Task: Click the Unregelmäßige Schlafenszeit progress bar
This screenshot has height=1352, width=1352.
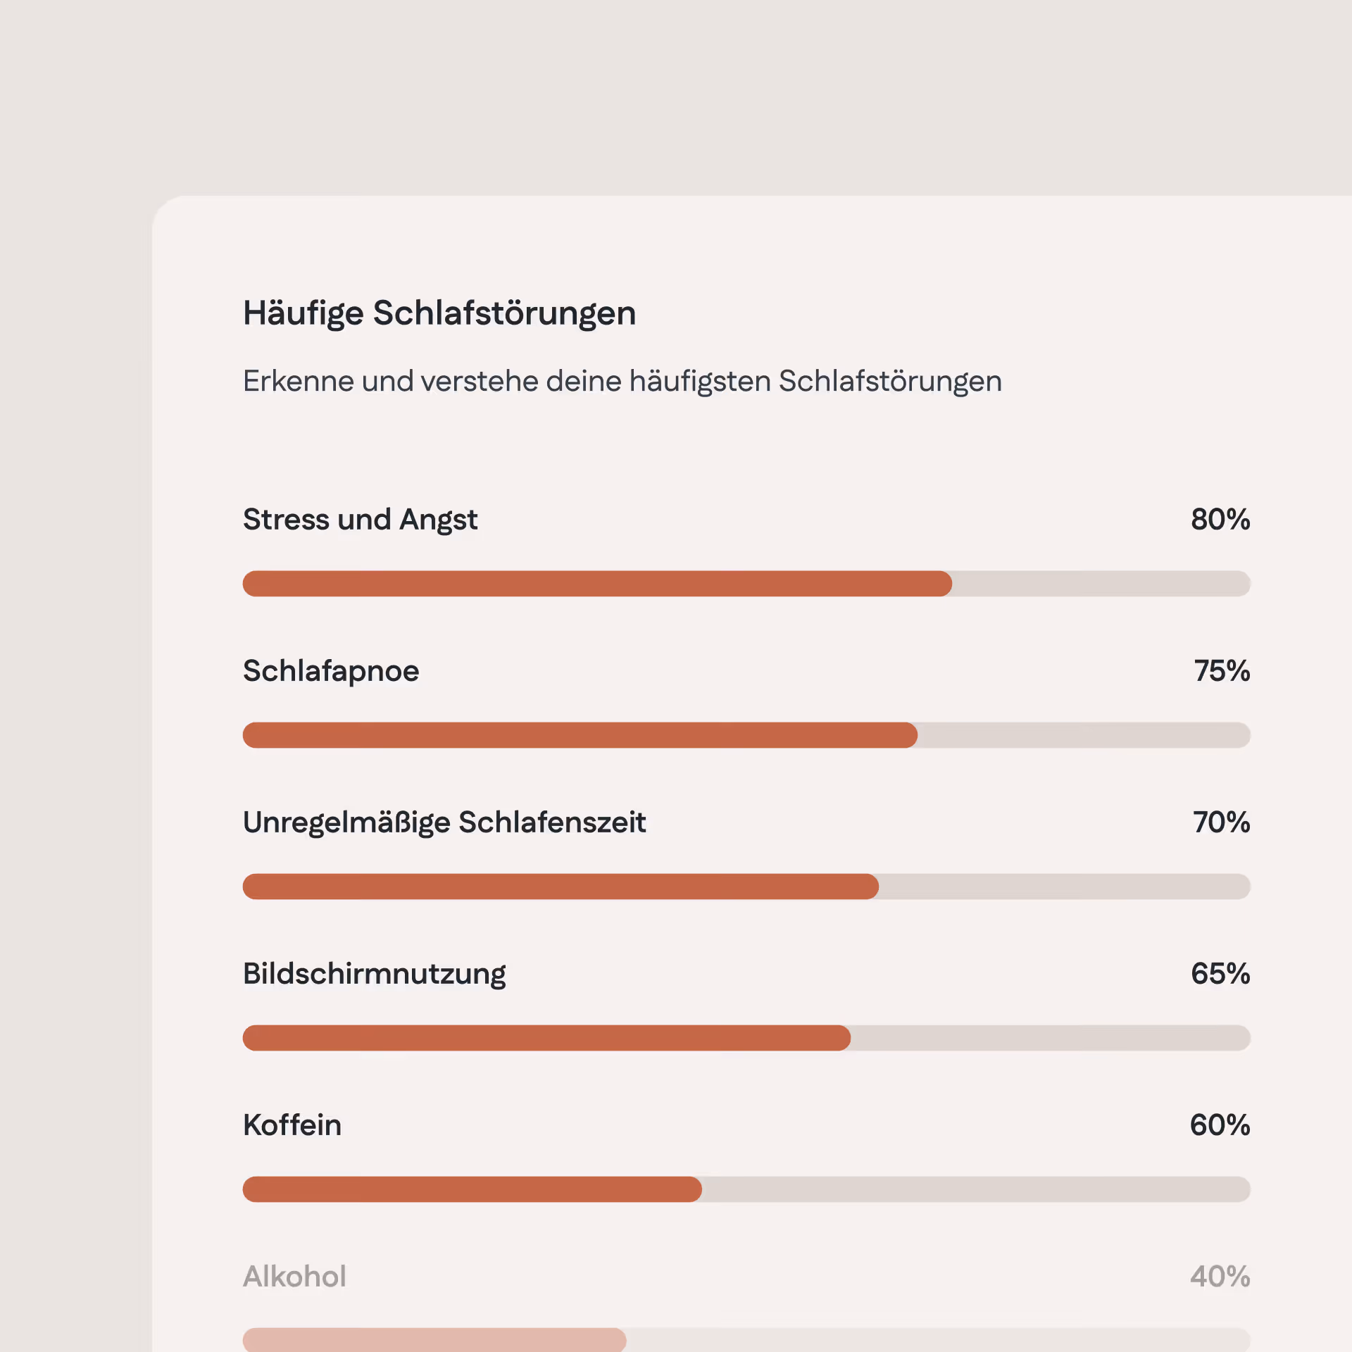Action: click(746, 887)
